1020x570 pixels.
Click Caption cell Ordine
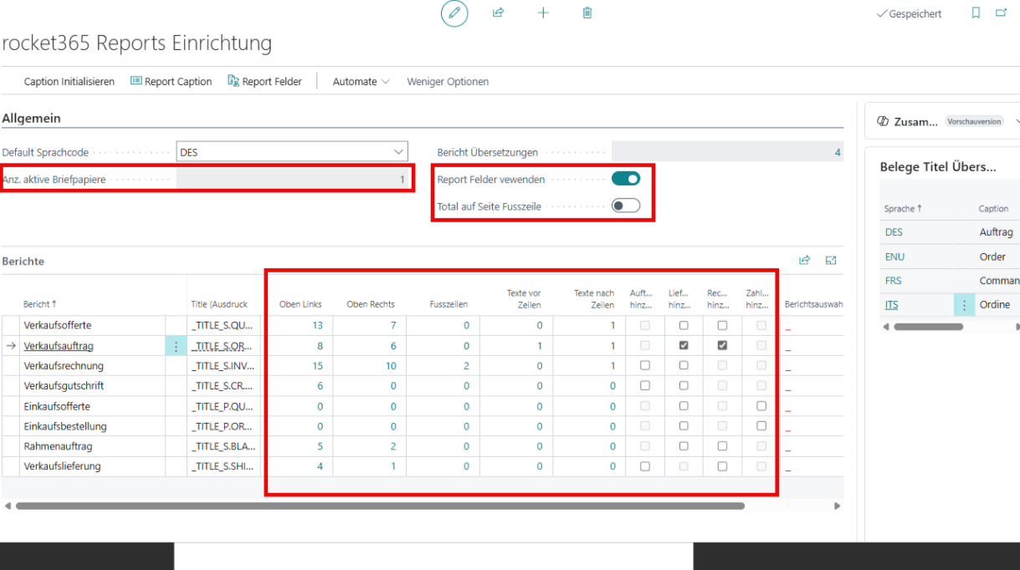[993, 305]
